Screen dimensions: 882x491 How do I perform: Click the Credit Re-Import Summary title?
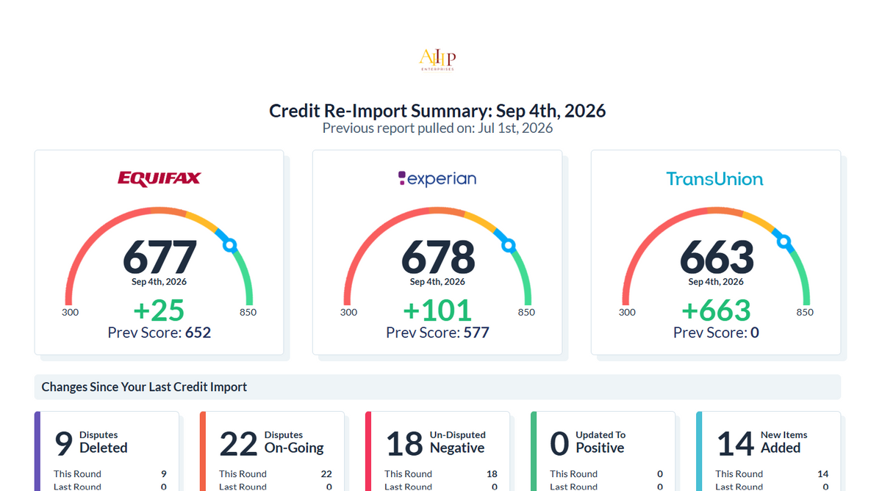pyautogui.click(x=437, y=111)
